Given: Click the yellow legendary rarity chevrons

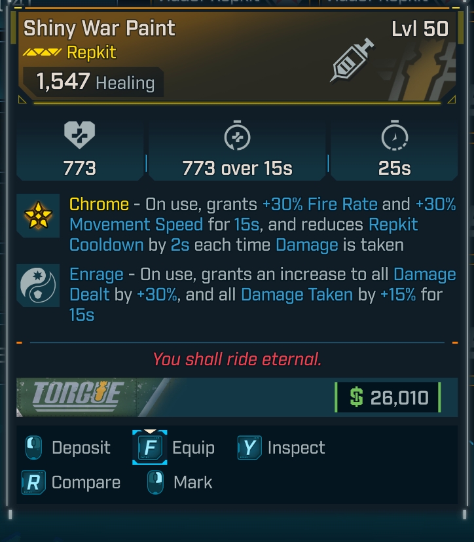Looking at the screenshot, I should 43,52.
